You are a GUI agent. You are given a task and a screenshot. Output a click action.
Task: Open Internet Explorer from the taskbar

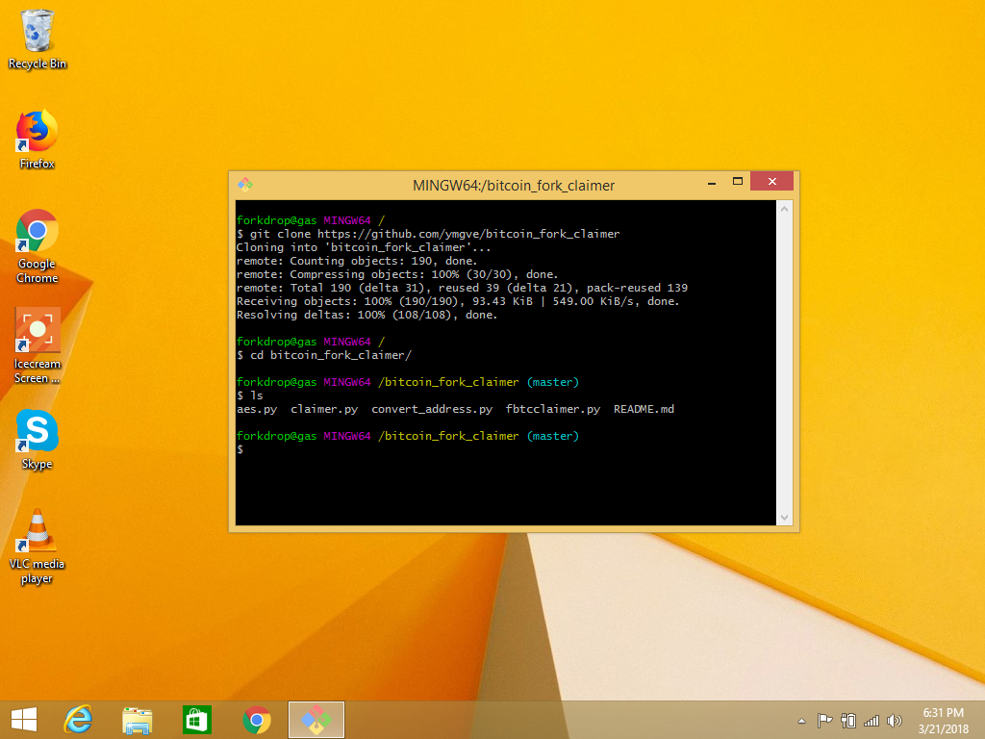(78, 720)
